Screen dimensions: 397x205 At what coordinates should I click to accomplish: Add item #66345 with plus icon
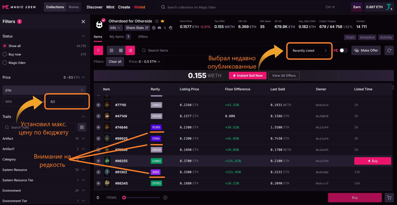[98, 183]
